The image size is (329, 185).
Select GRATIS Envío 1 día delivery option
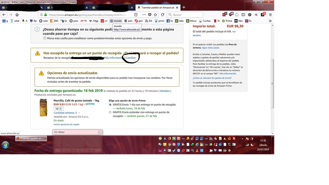pos(110,104)
